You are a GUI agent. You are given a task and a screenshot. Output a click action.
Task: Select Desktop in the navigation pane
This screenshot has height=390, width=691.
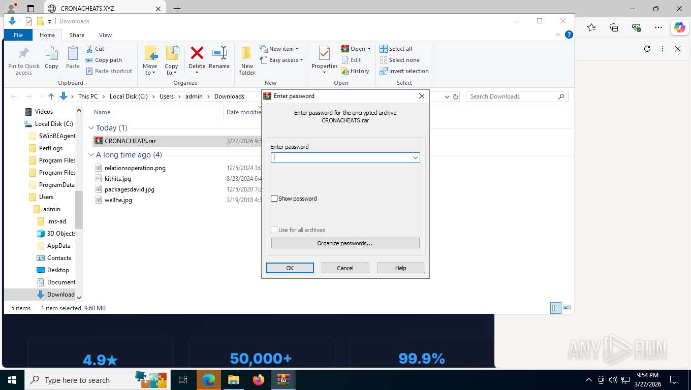pos(58,270)
